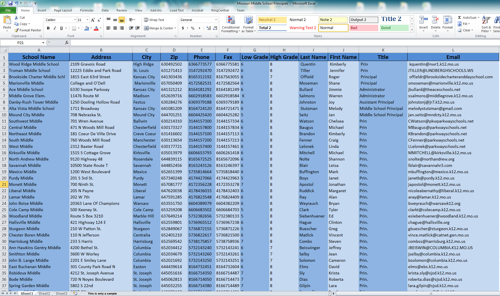500x296 pixels.
Task: Apply the Neutral 2 cell style
Action: pyautogui.click(x=272, y=20)
